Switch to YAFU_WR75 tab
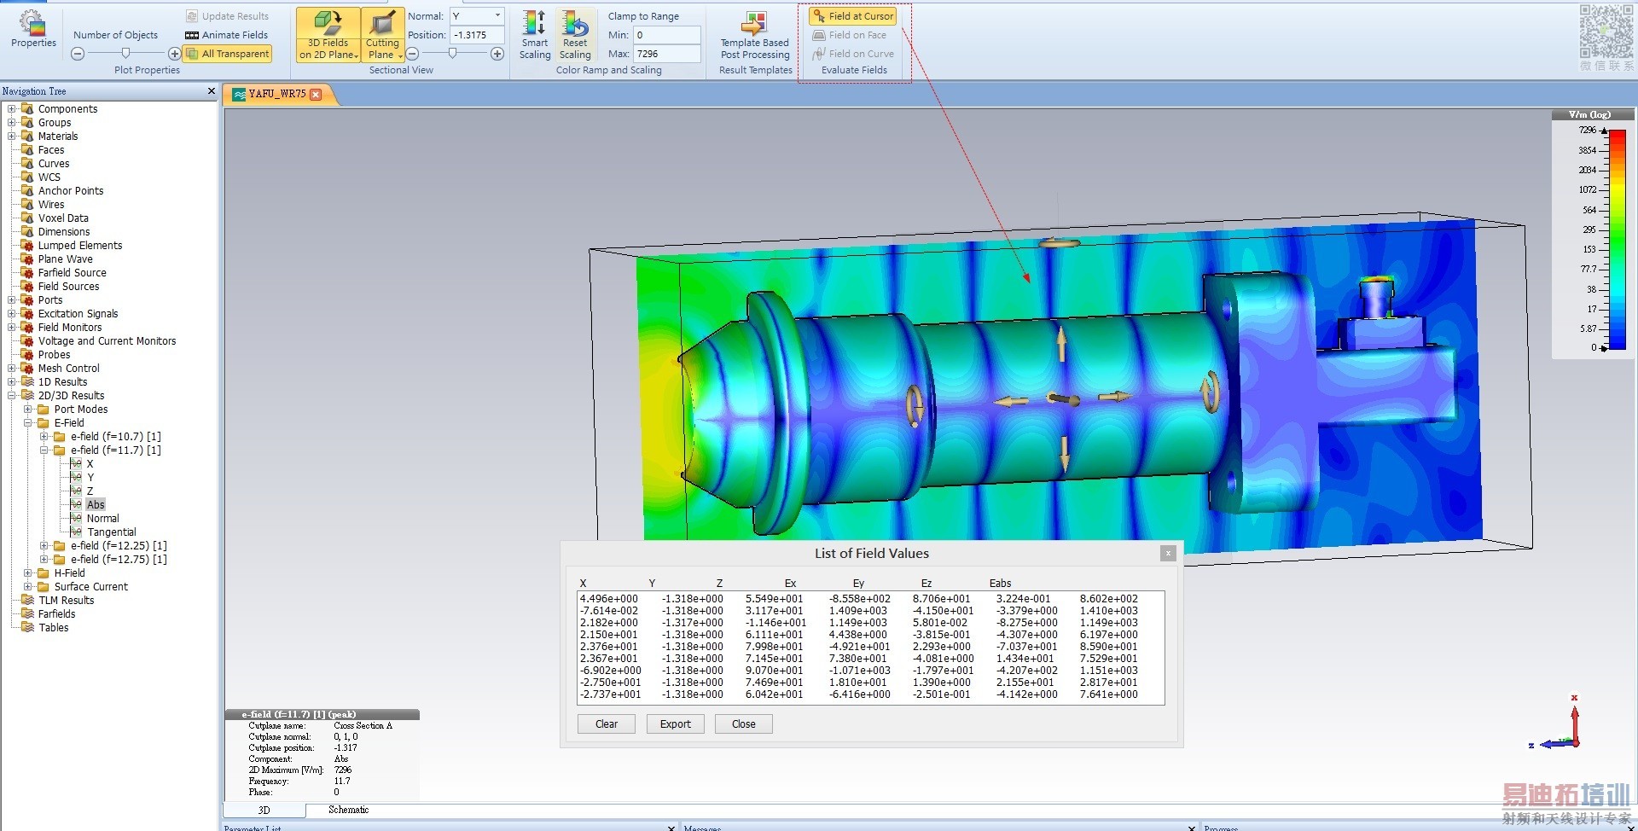The image size is (1638, 831). pos(276,95)
